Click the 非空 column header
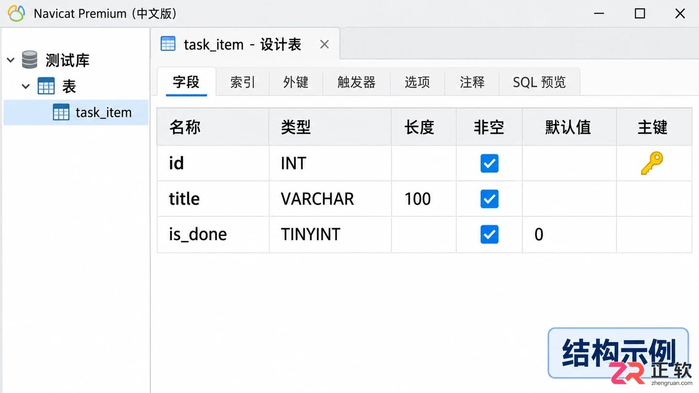The image size is (699, 393). pos(489,127)
